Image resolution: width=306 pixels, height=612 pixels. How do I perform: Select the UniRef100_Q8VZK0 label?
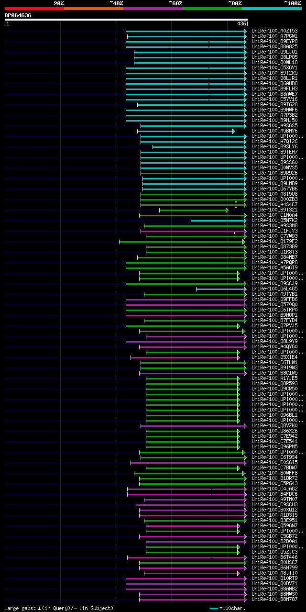274,426
